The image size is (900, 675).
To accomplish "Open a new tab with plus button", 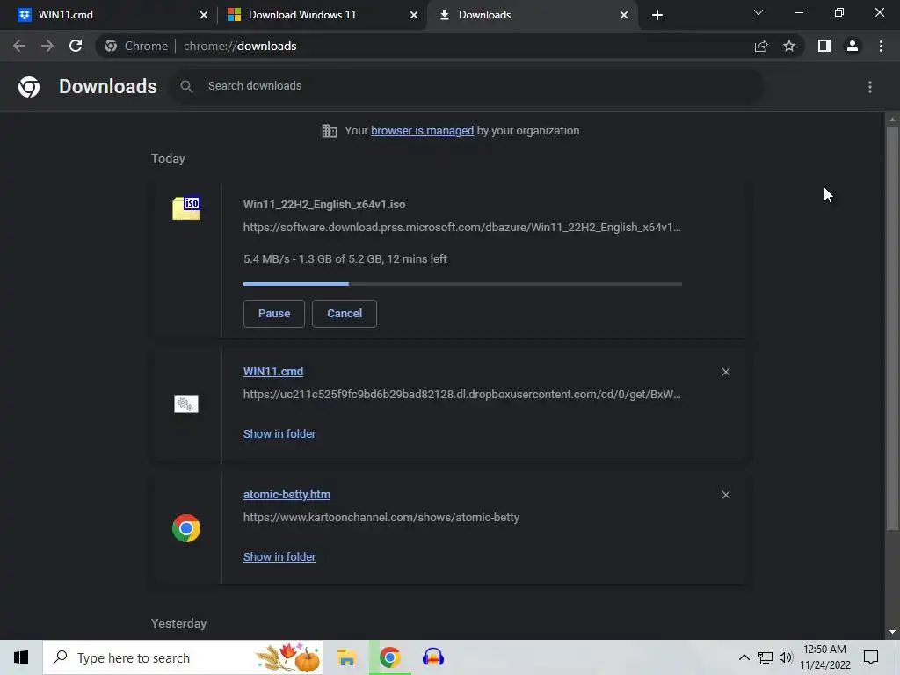I will pos(657,15).
